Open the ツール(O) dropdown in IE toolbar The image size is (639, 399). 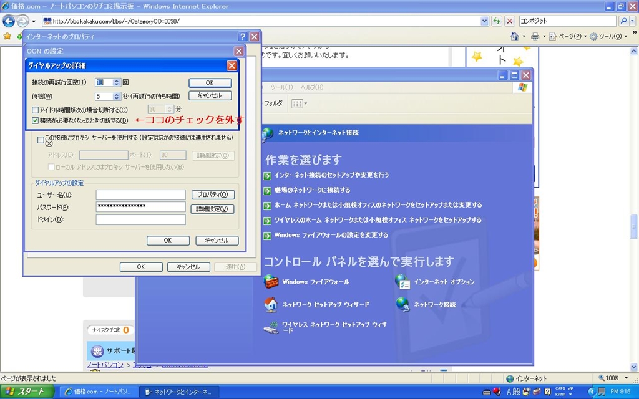point(608,36)
